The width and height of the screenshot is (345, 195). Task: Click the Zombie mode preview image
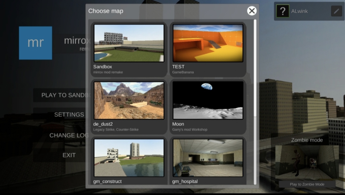(x=307, y=162)
